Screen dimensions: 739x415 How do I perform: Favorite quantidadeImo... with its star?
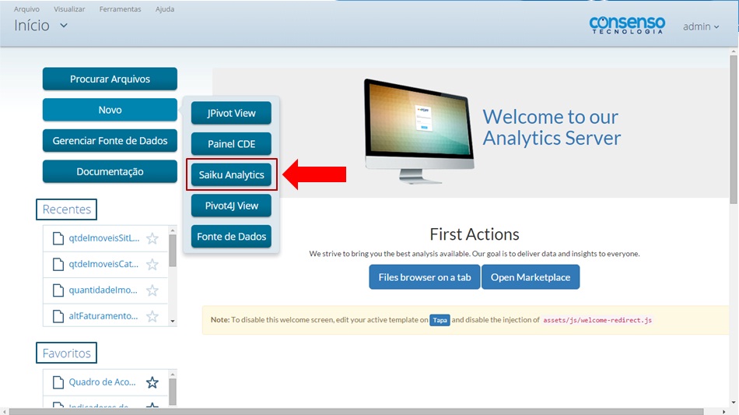[x=152, y=290]
